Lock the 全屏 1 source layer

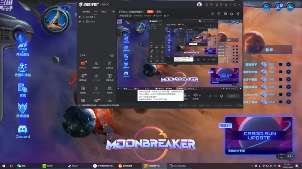[x=83, y=17]
